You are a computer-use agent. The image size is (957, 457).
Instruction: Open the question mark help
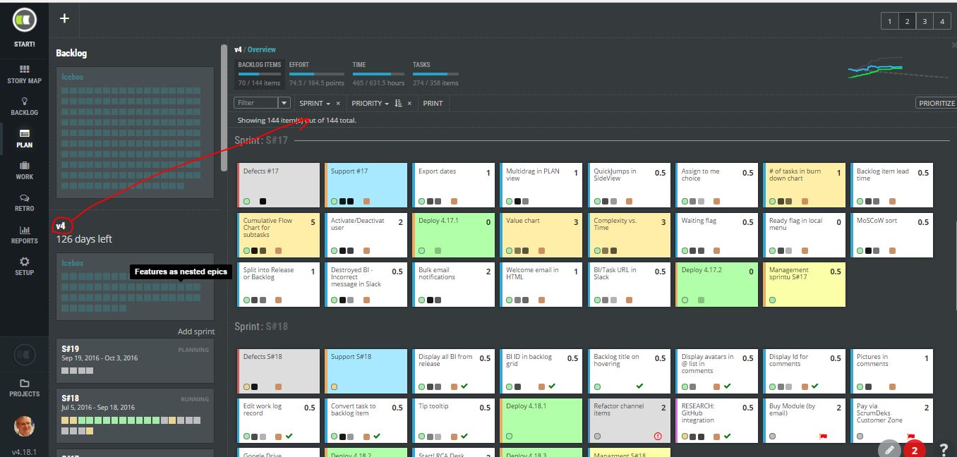944,449
